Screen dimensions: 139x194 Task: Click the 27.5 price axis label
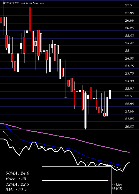tap(128, 5)
